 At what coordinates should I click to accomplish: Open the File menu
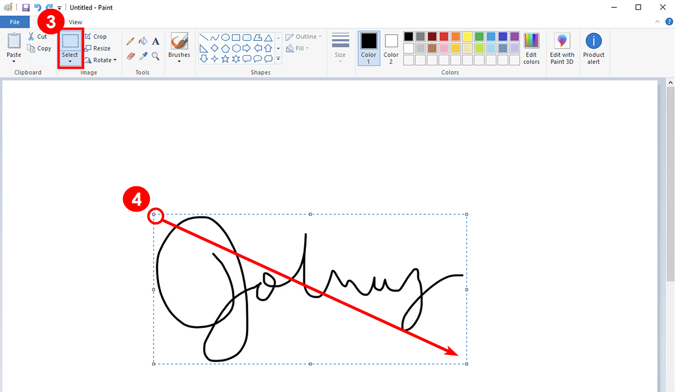[15, 21]
